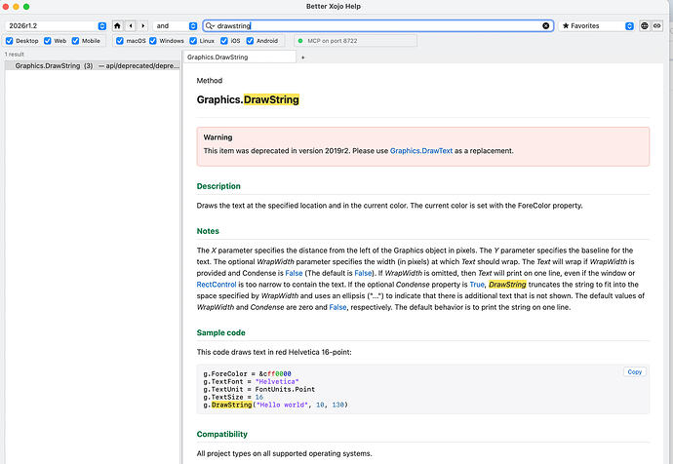
Task: Uncheck the Windows platform filter
Action: tap(153, 41)
